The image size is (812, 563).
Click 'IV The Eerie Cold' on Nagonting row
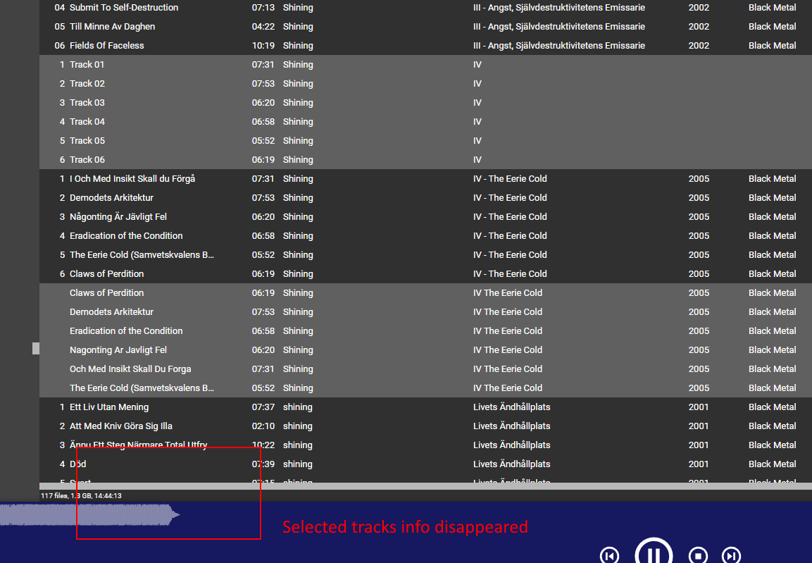click(x=508, y=350)
